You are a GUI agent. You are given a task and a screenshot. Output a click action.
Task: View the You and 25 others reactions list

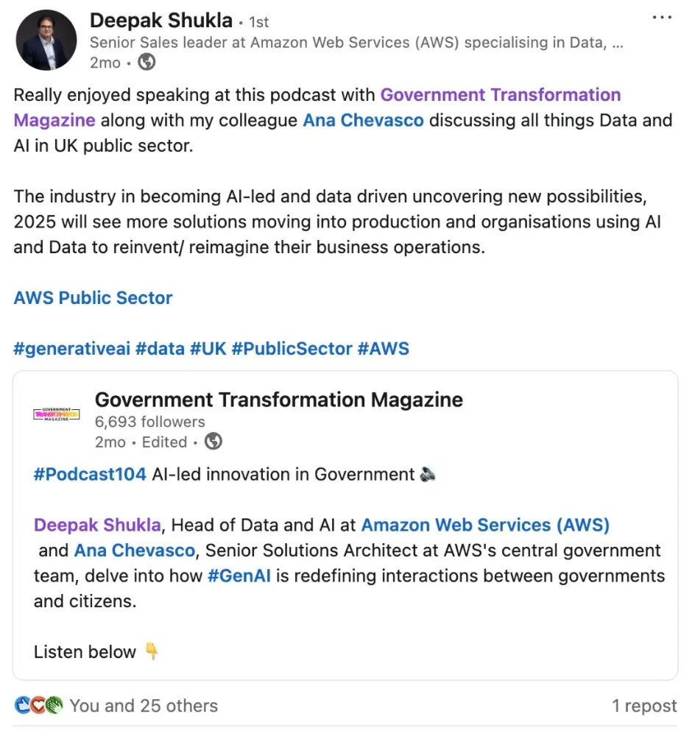144,706
